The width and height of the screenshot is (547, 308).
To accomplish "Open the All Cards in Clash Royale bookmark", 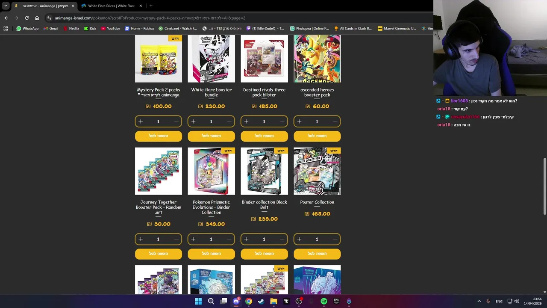I will coord(353,29).
